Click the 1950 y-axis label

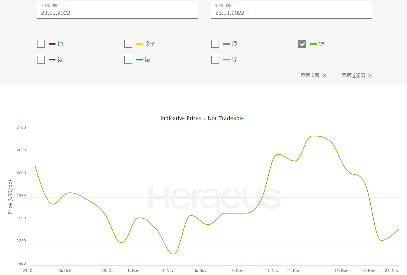click(21, 196)
